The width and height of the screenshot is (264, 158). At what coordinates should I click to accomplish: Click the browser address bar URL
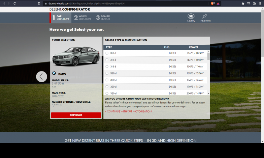pos(86,4)
